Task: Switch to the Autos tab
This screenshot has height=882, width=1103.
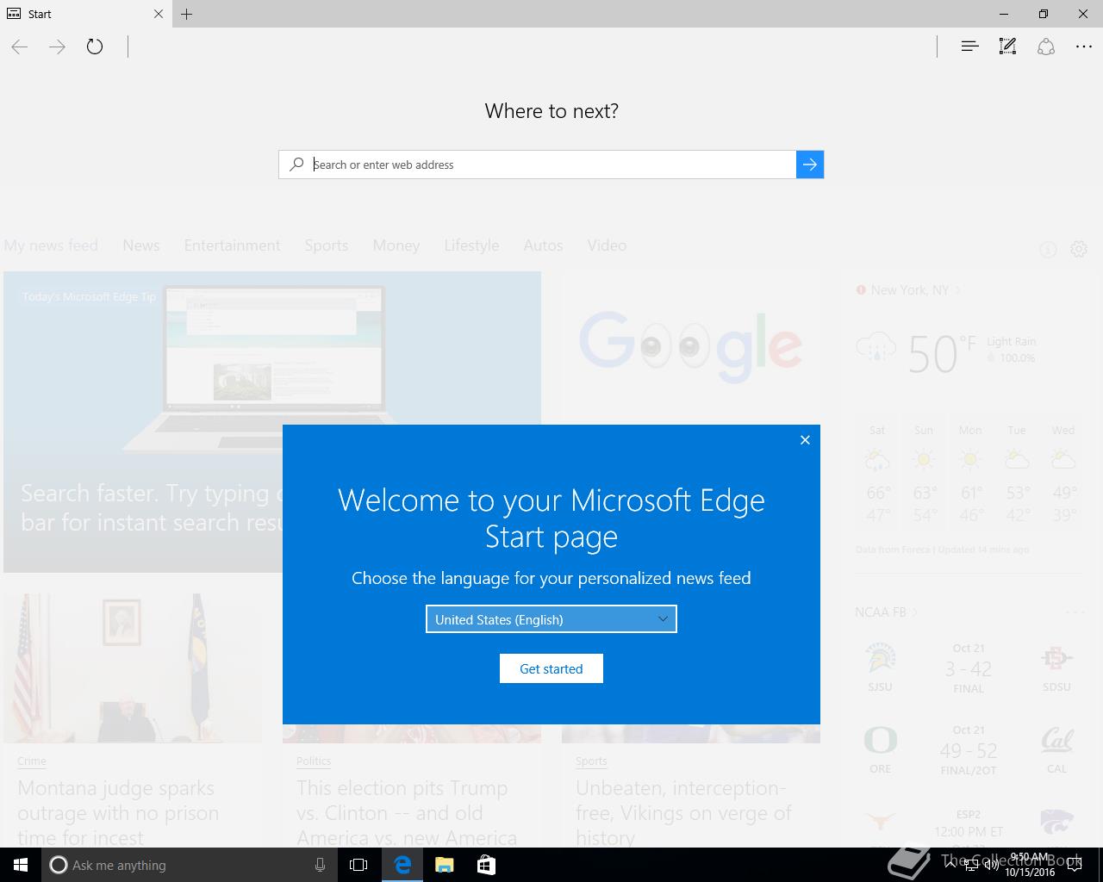Action: [x=543, y=245]
